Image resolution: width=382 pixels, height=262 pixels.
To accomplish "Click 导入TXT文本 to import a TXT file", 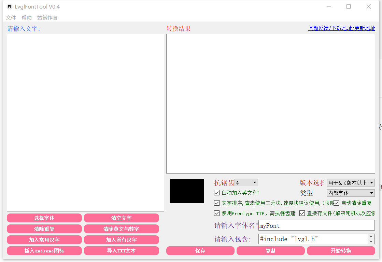I will [x=121, y=250].
